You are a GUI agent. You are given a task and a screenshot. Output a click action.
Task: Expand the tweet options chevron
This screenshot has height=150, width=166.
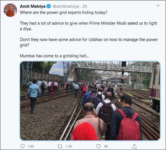[158, 6]
